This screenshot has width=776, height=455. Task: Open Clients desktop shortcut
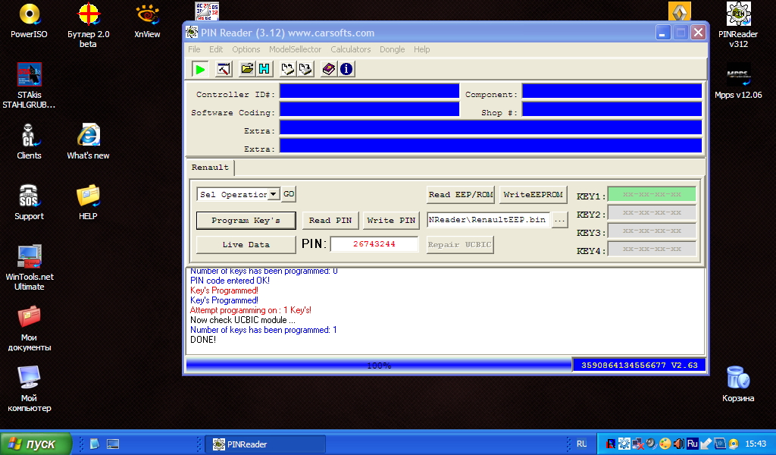click(30, 142)
